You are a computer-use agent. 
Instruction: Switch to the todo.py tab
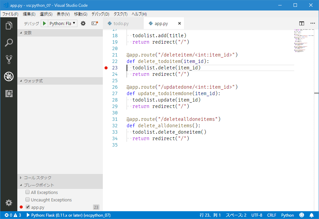[121, 23]
